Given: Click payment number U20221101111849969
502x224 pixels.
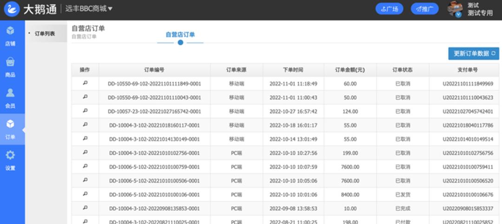Looking at the screenshot, I should pos(468,84).
